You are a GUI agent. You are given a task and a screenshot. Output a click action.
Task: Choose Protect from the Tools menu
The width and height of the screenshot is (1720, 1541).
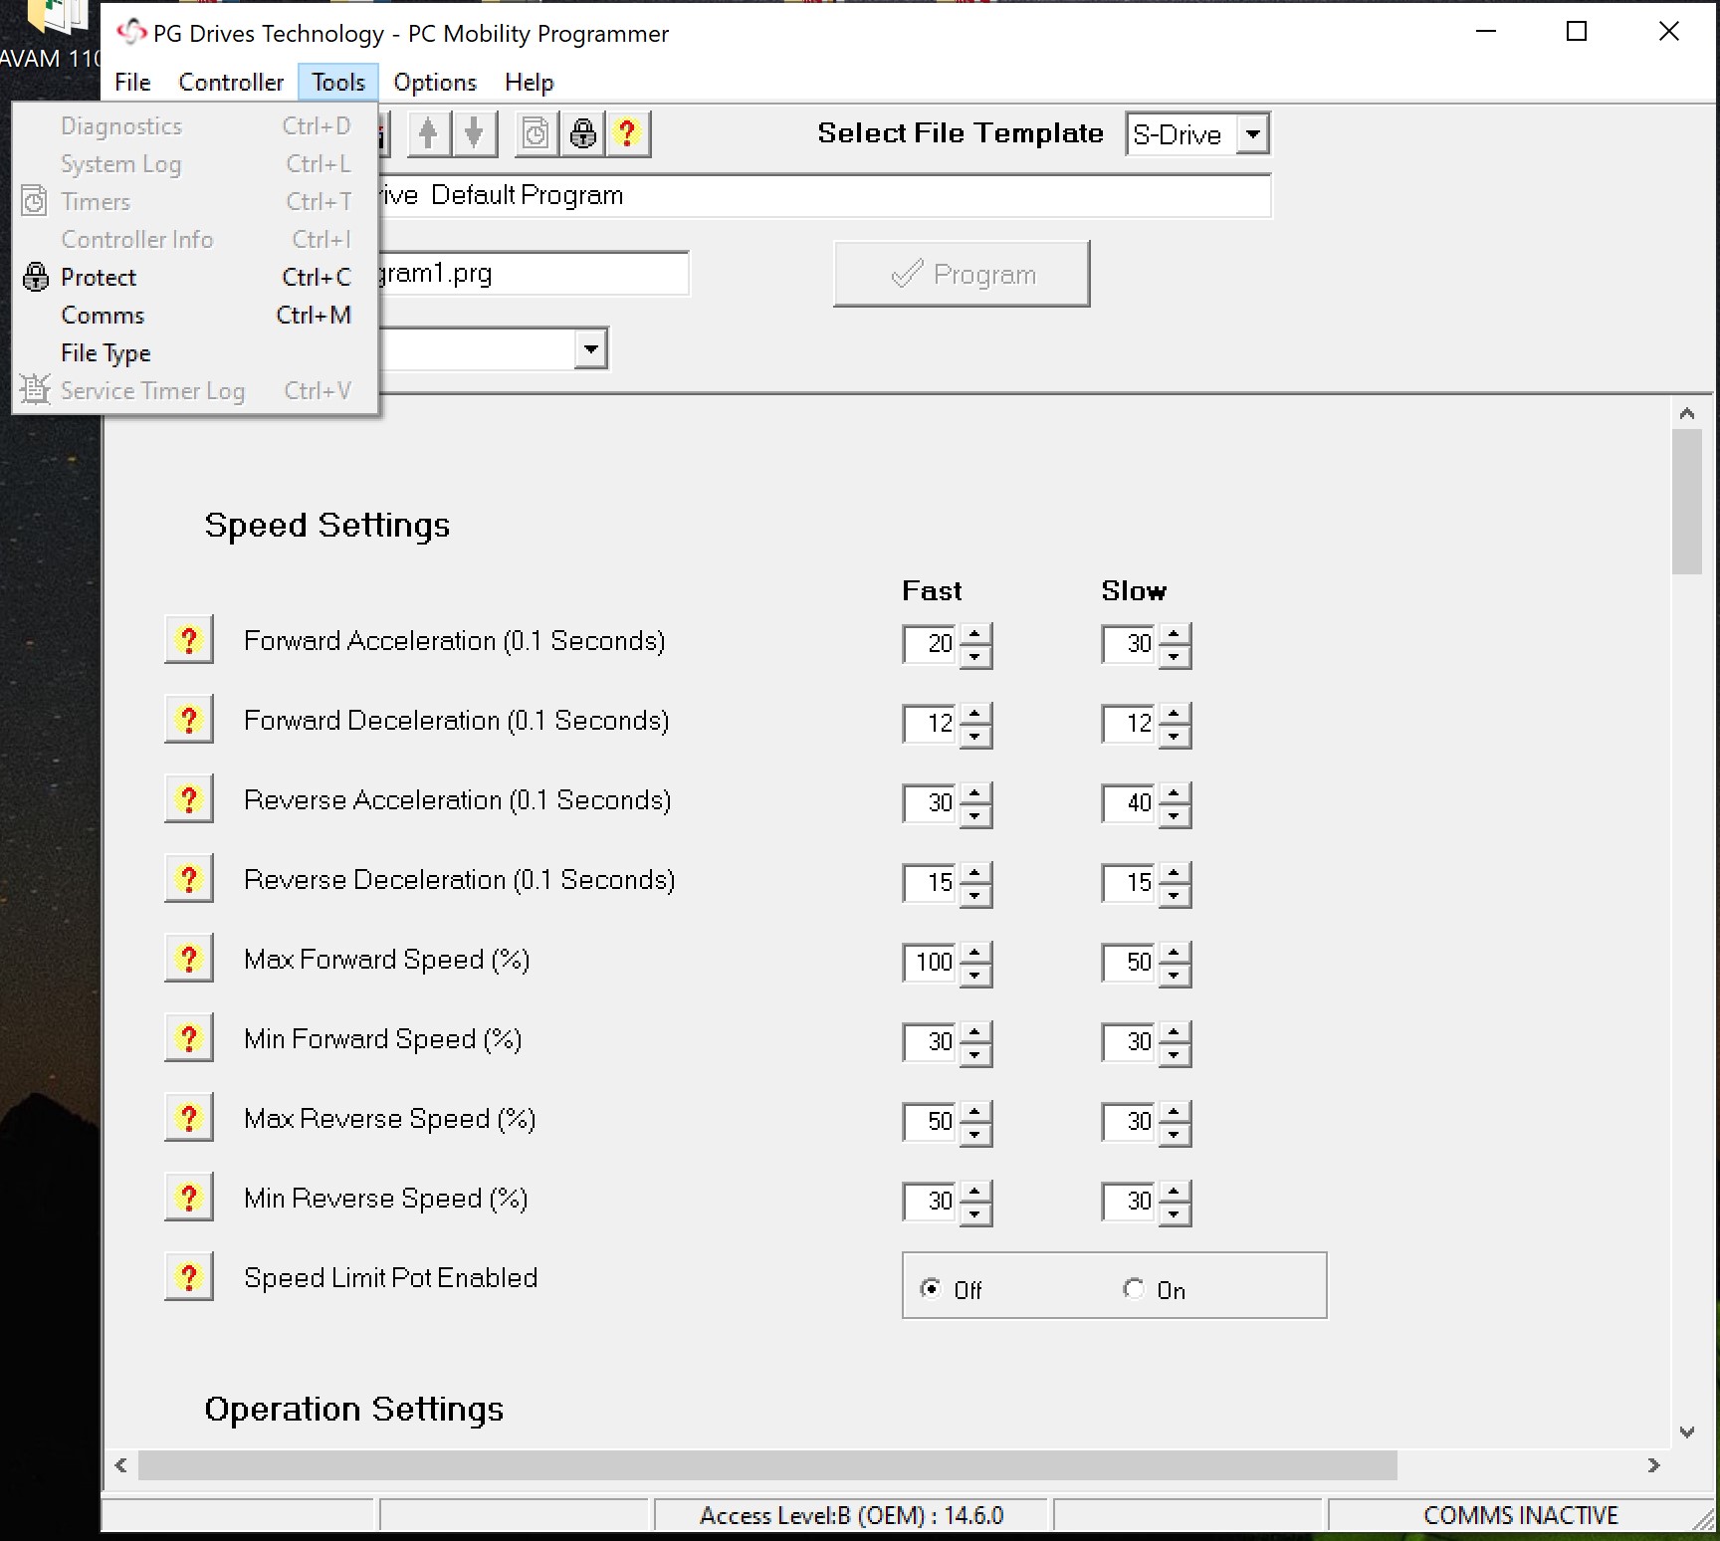pos(195,278)
